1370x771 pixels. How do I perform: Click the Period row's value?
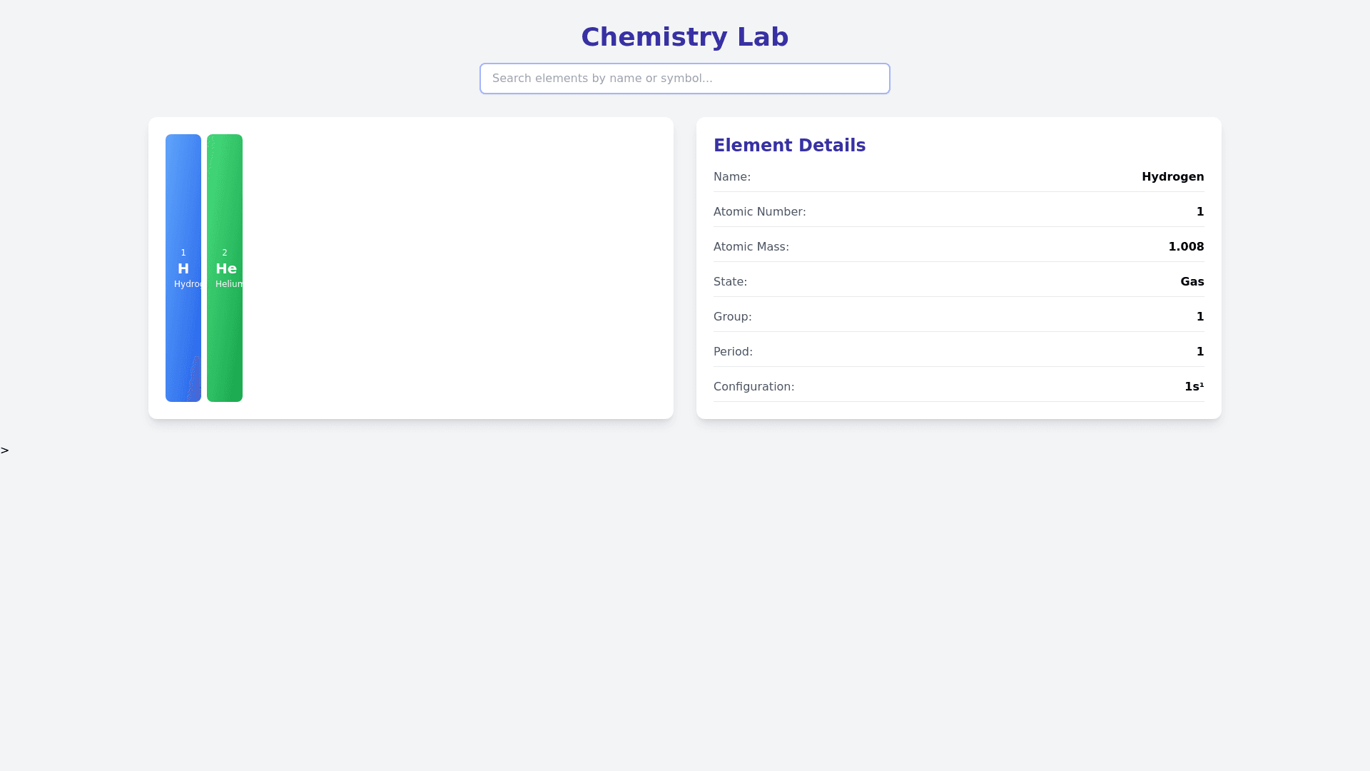point(1200,352)
